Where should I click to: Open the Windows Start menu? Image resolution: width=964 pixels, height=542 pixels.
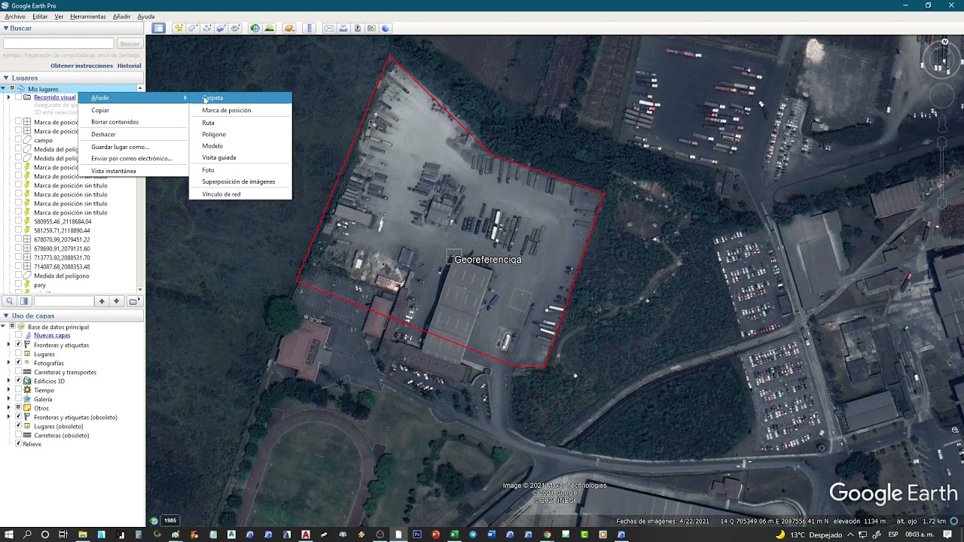pyautogui.click(x=8, y=534)
